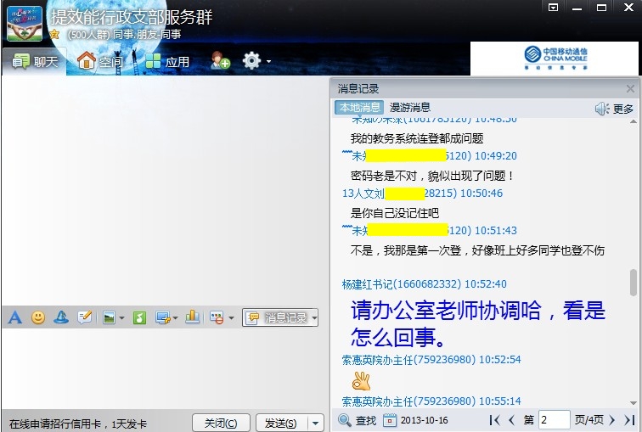
Task: Click the send picture icon
Action: coord(109,318)
